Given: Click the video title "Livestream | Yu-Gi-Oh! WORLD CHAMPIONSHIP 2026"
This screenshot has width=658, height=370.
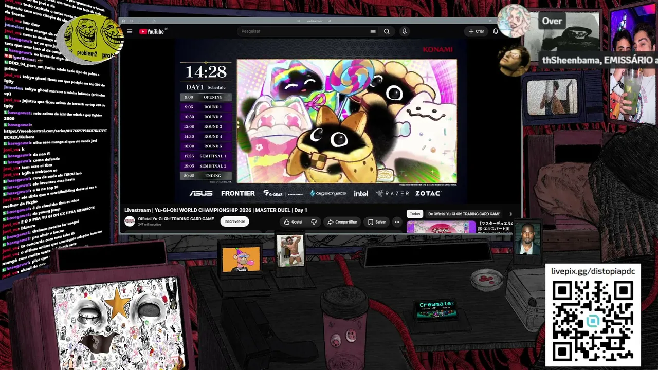Looking at the screenshot, I should [x=216, y=210].
